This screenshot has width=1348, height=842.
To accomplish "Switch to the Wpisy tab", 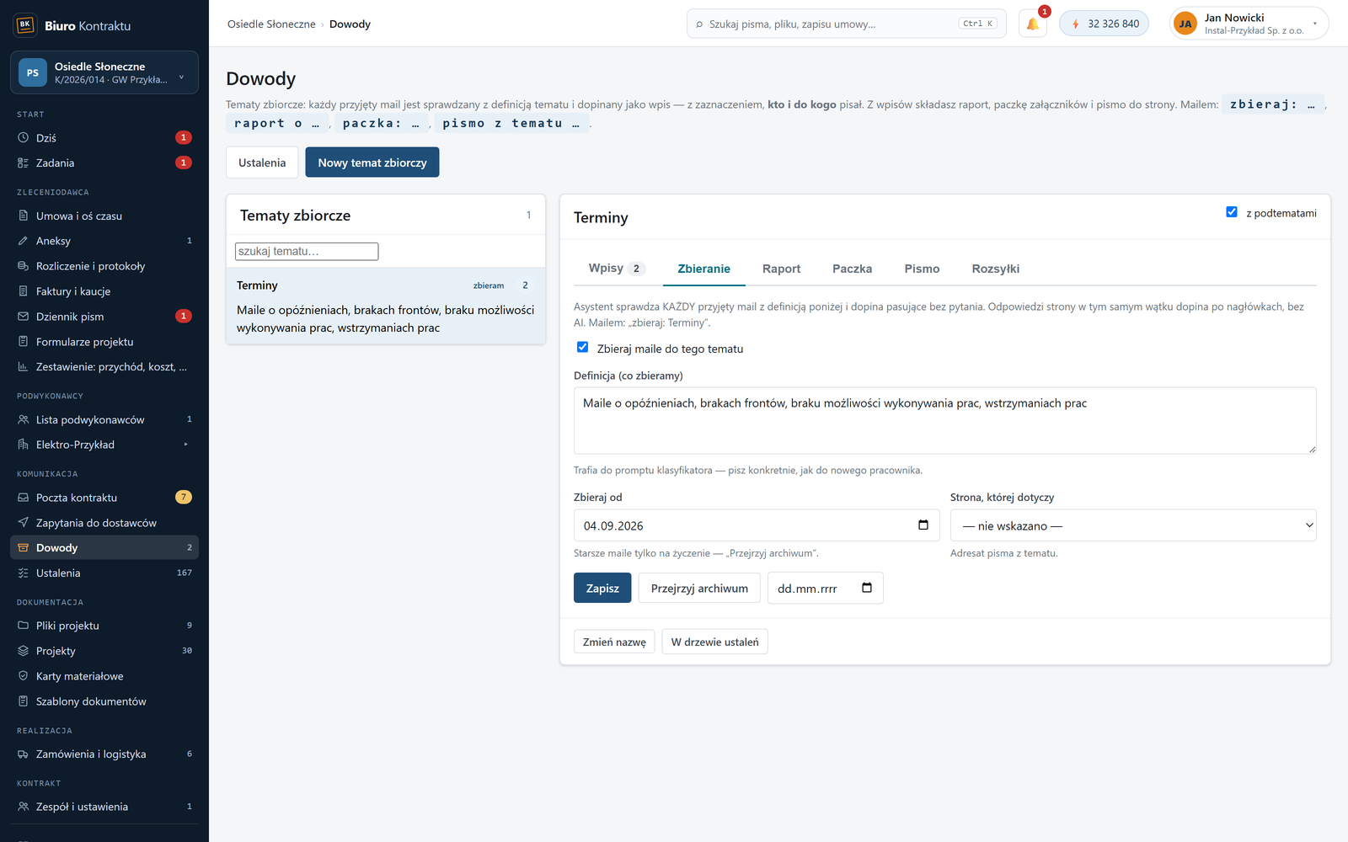I will click(617, 269).
